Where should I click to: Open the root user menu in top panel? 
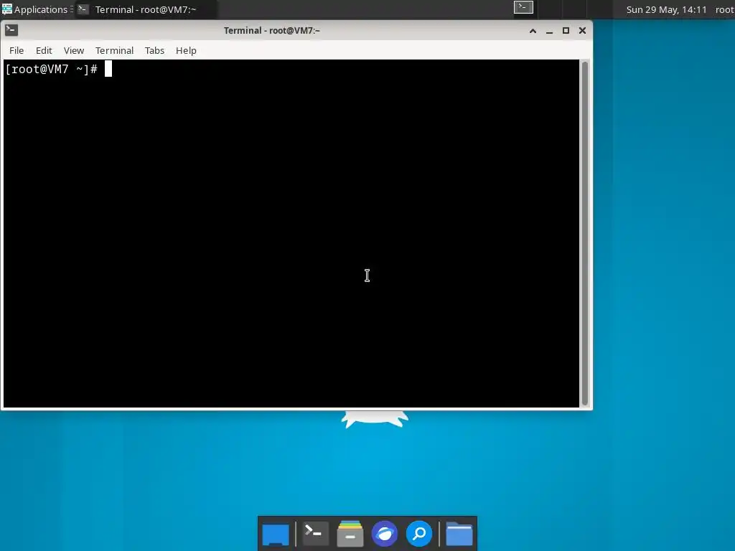[x=725, y=9]
